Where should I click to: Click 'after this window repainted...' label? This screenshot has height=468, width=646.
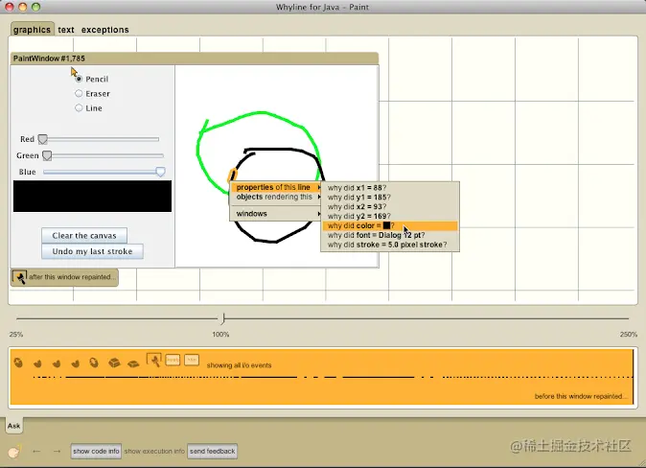(72, 277)
